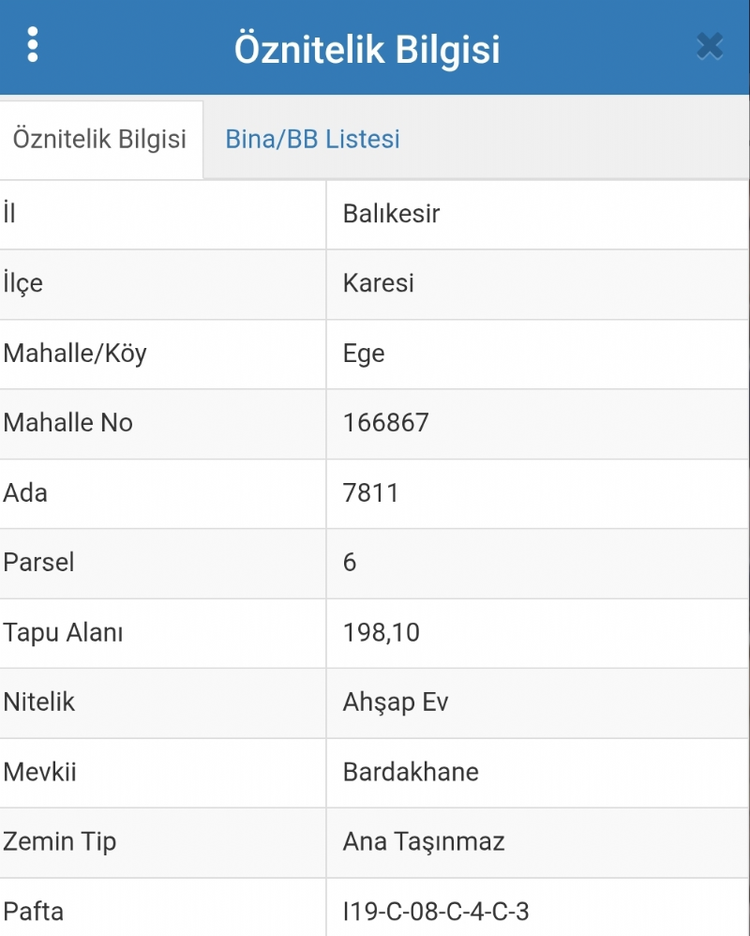Open the three-dot options menu
The width and height of the screenshot is (750, 936).
pos(33,45)
